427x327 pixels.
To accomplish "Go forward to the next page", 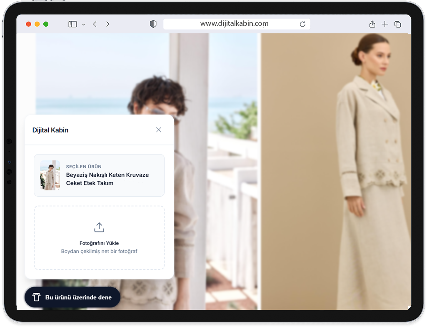I will (108, 24).
